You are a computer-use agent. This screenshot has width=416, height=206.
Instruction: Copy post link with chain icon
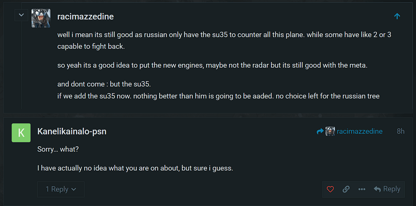point(346,189)
